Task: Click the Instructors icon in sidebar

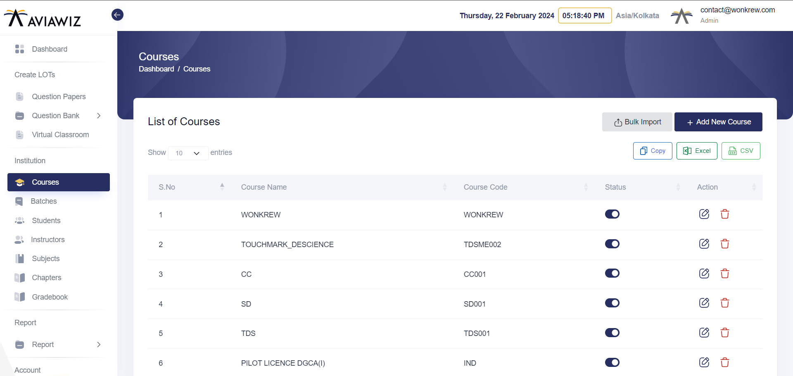Action: [19, 240]
